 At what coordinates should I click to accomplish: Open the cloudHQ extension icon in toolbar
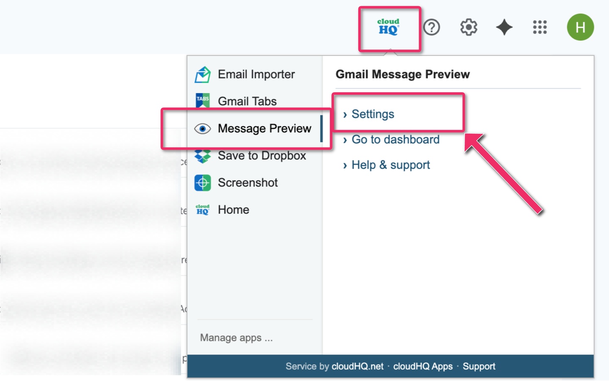[x=389, y=27]
